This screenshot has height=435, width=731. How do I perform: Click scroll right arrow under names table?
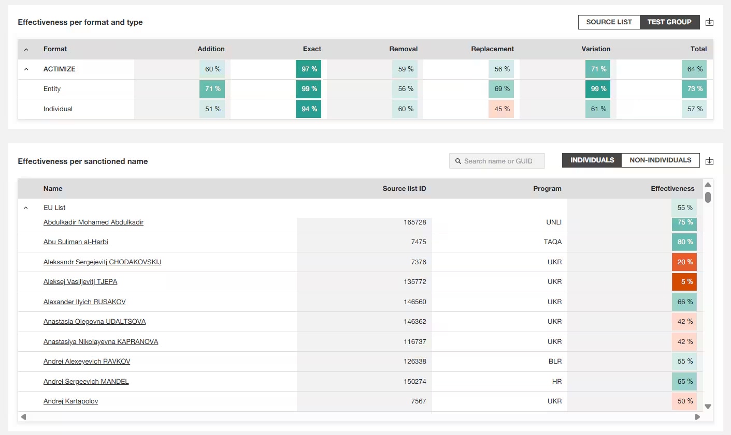coord(697,417)
